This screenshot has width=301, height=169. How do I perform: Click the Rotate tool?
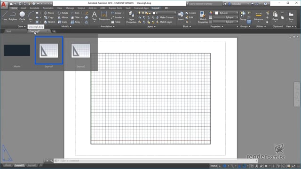[63, 13]
